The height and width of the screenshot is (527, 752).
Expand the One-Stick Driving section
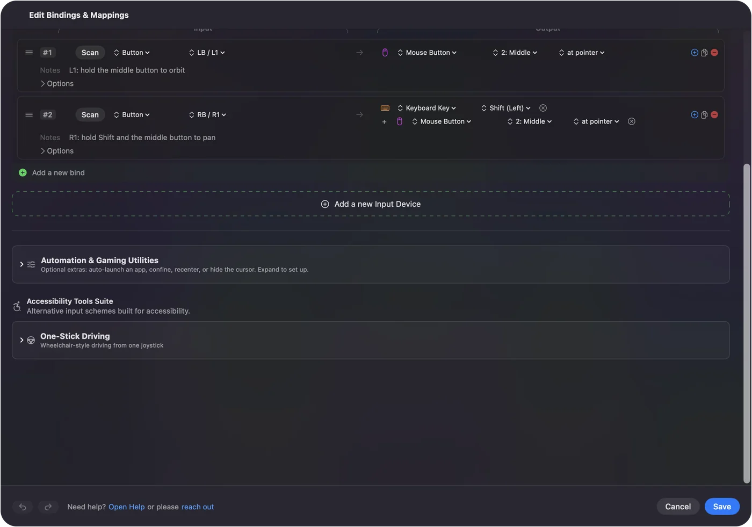(x=371, y=341)
